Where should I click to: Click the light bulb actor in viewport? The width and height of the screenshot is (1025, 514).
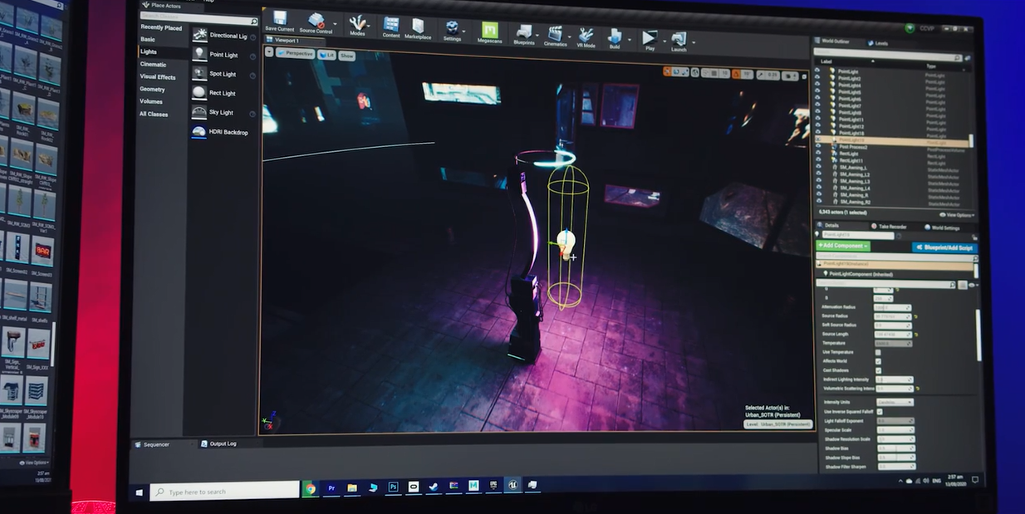[x=566, y=243]
